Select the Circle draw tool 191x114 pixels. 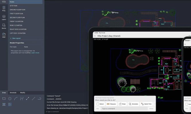click(10, 99)
